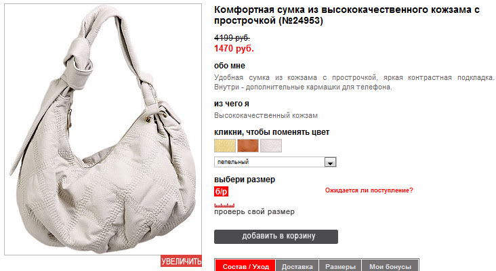Open the Ожидается ли поступление? link
This screenshot has width=496, height=271.
click(369, 190)
